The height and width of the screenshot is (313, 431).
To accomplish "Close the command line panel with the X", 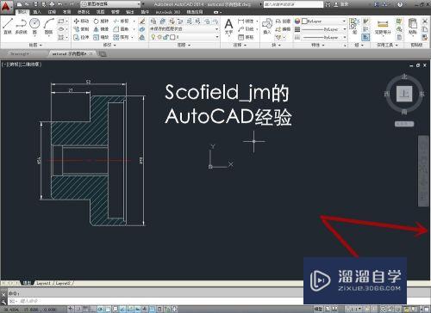I will 3,294.
